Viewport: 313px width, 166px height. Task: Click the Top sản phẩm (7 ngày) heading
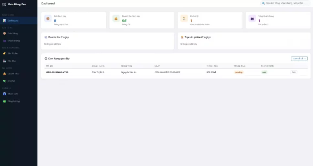pos(197,37)
